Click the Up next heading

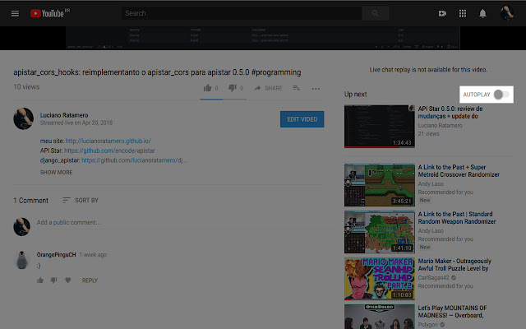(x=355, y=95)
